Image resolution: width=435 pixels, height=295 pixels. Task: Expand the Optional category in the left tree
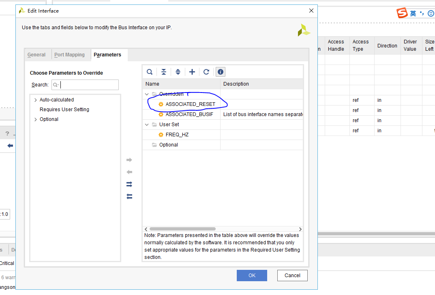35,119
